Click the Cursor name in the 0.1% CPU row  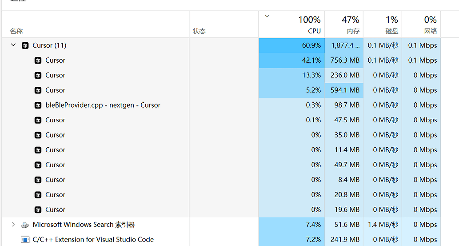pyautogui.click(x=56, y=120)
